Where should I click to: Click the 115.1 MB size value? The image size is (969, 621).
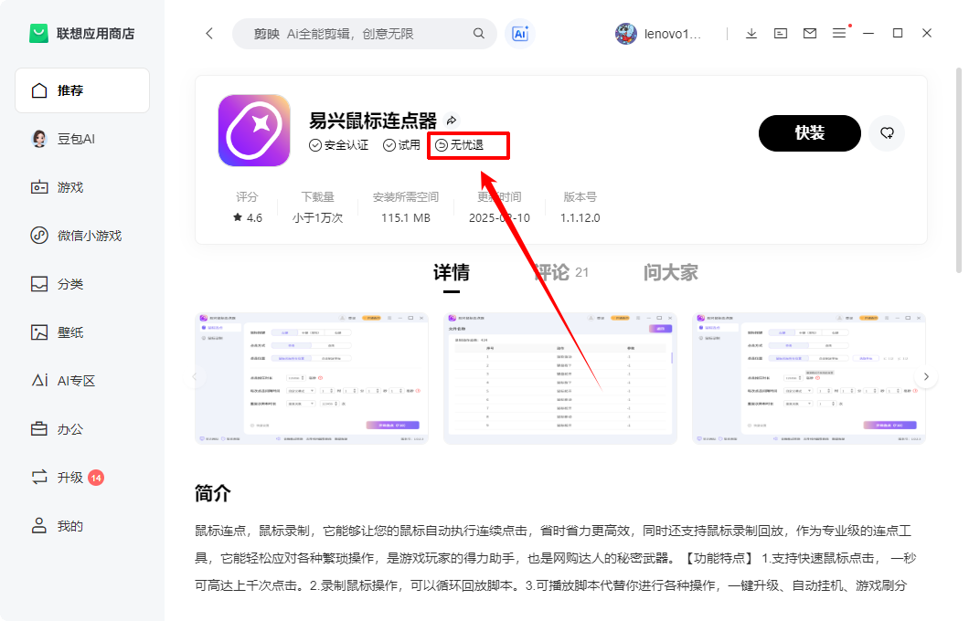click(405, 218)
